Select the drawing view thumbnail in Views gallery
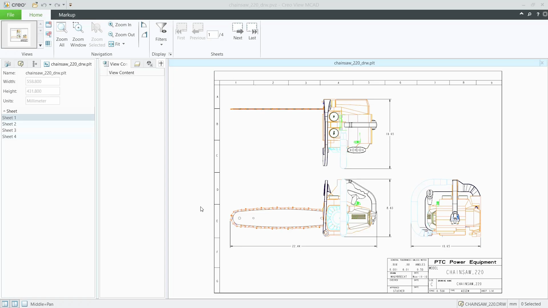The width and height of the screenshot is (548, 308). pos(19,35)
